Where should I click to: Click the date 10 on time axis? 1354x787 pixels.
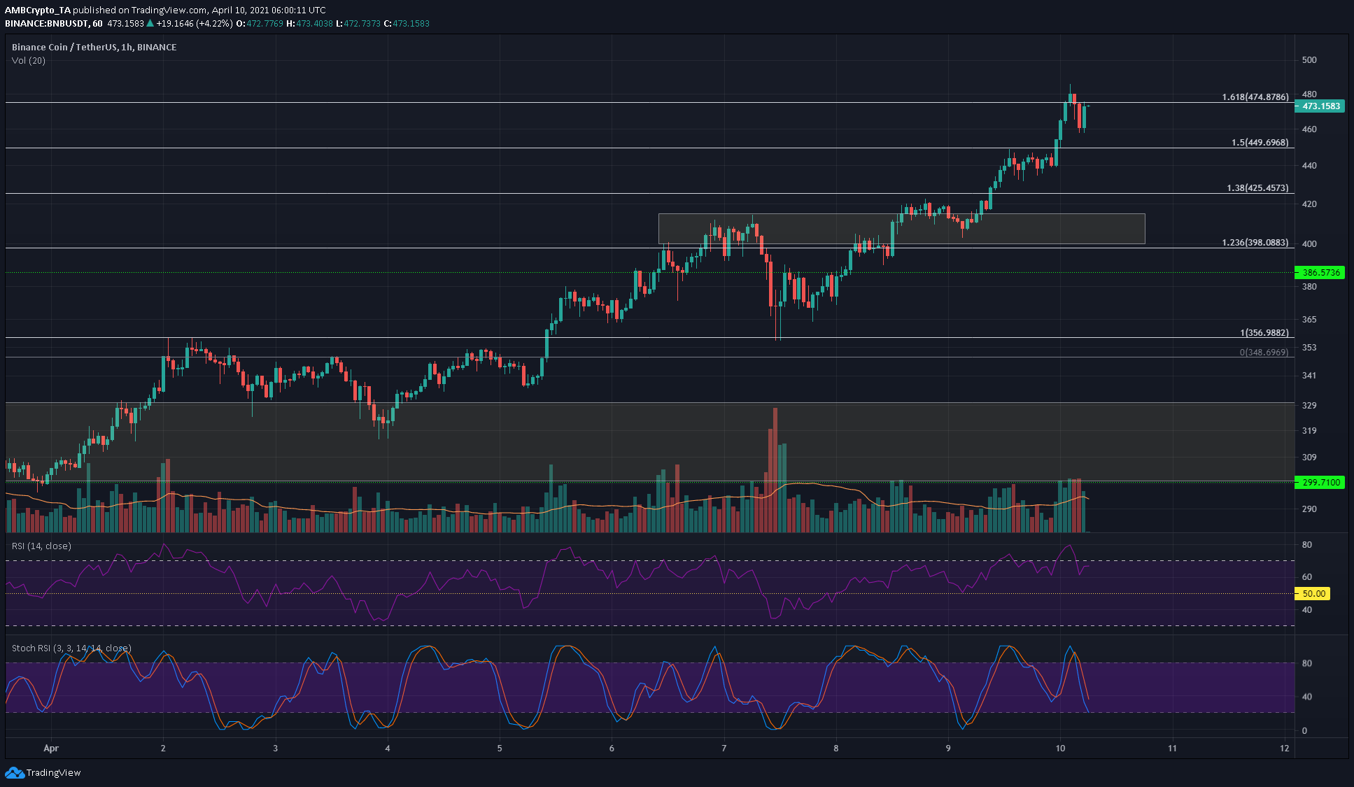coord(1060,748)
